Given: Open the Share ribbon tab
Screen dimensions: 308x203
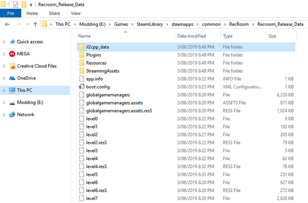Looking at the screenshot, I should pos(54,13).
